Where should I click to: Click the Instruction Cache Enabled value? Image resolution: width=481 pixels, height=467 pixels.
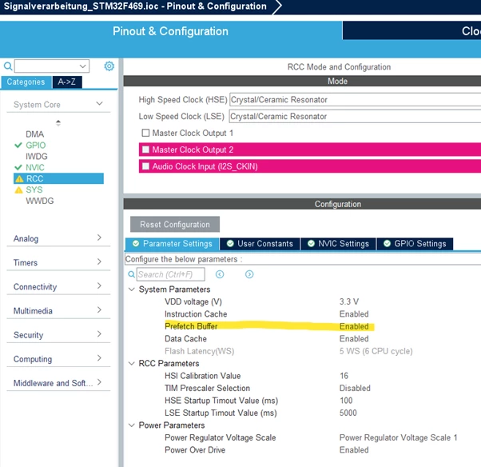click(354, 313)
